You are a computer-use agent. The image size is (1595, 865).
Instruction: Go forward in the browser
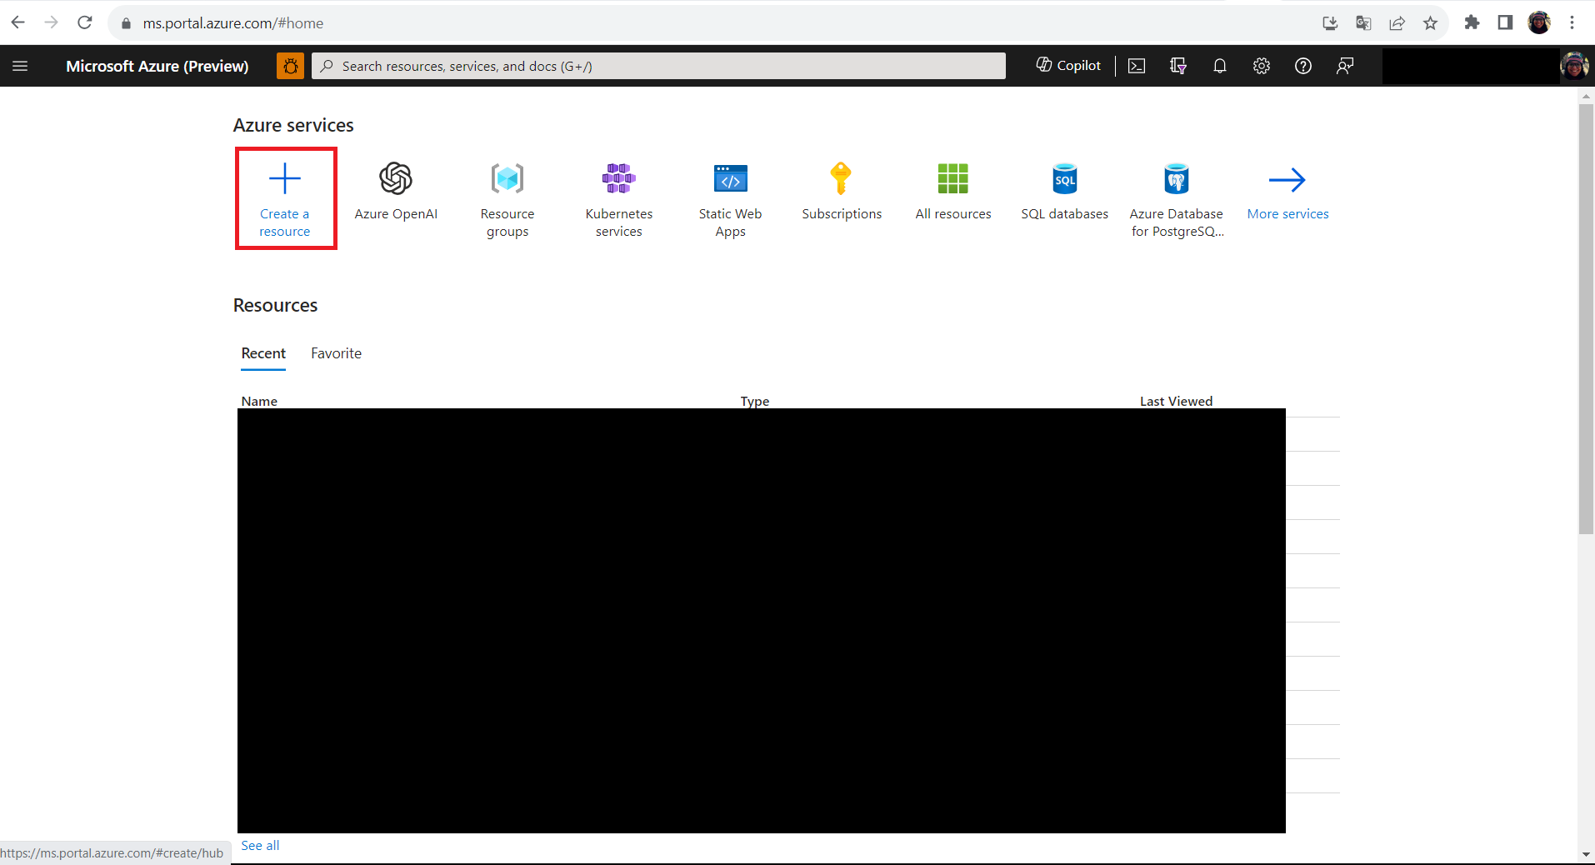tap(51, 22)
